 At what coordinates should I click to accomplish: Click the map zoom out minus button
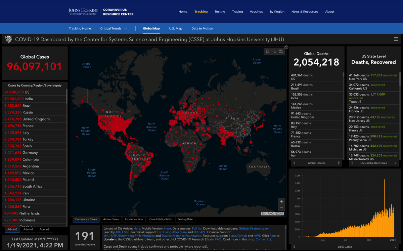pos(281,208)
